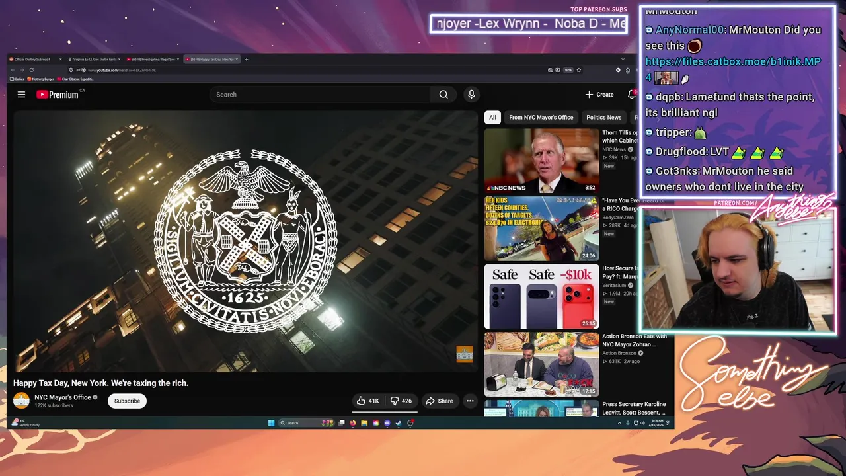This screenshot has width=846, height=476.
Task: Open NYC Mayor's Office channel name link
Action: click(63, 397)
